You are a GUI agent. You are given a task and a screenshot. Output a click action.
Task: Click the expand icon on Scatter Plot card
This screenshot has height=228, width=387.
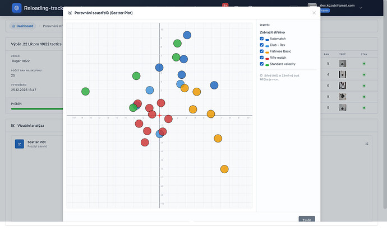(367, 144)
